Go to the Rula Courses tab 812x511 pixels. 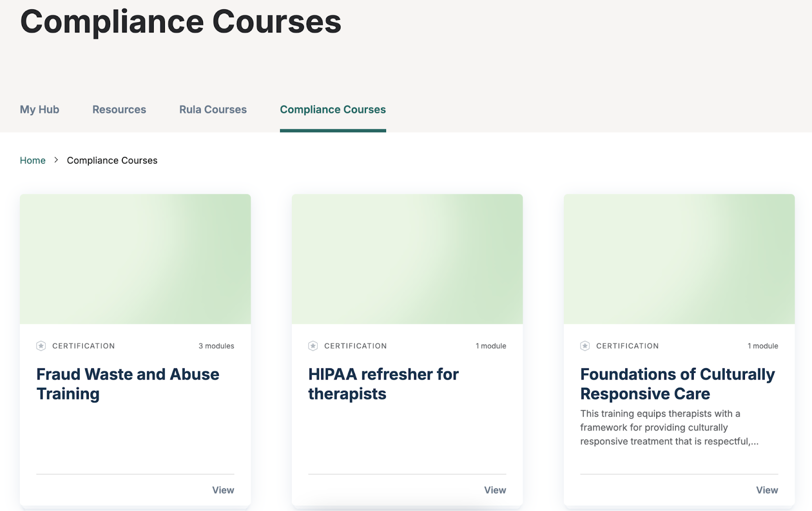(x=213, y=110)
